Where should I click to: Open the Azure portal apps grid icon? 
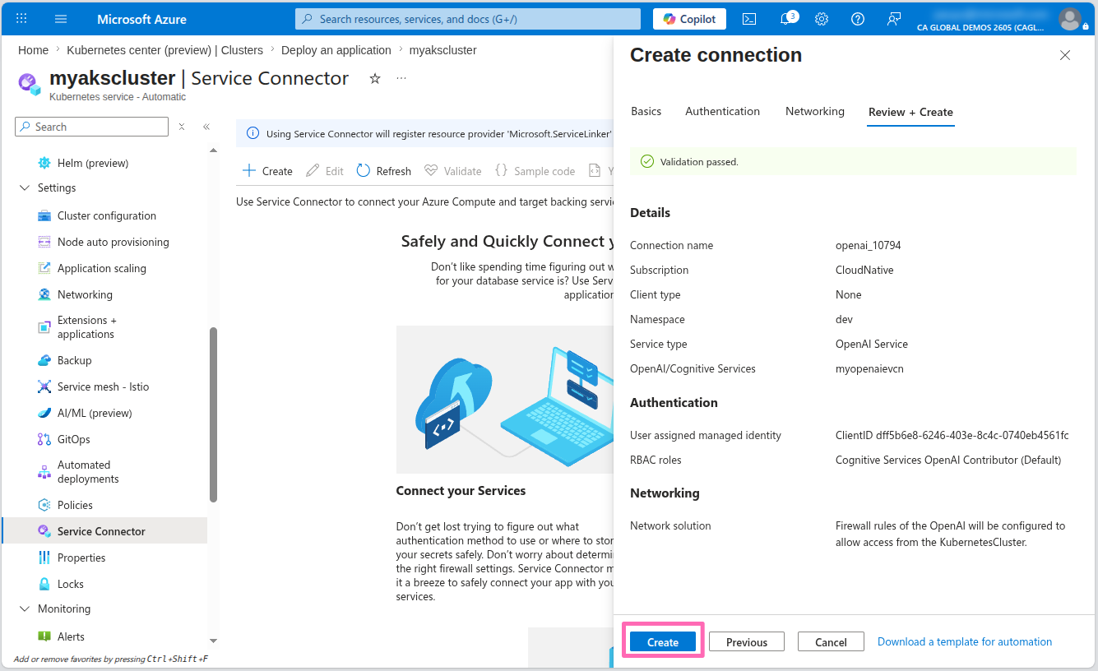pos(21,19)
